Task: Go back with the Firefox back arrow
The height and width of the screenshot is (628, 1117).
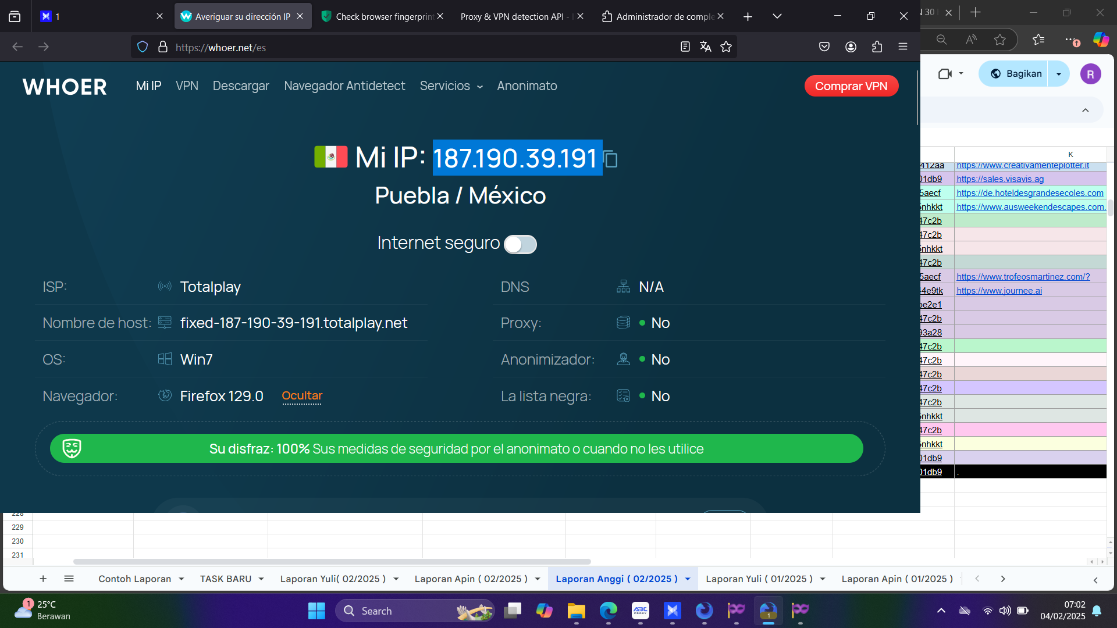Action: tap(17, 47)
